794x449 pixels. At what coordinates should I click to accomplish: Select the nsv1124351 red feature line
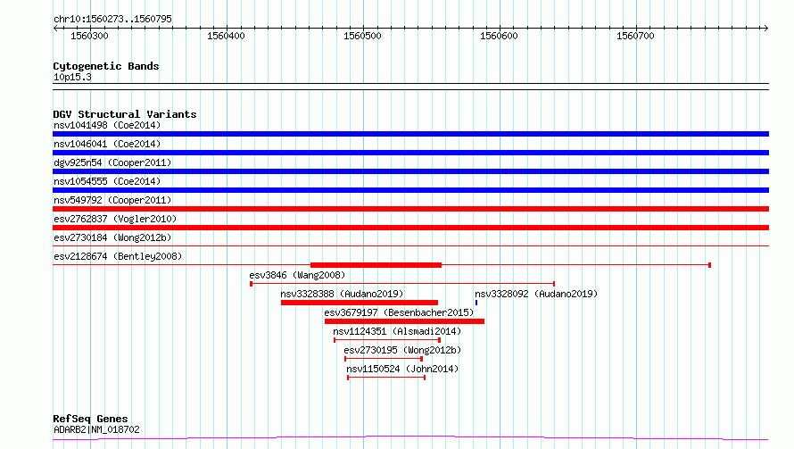coord(387,340)
